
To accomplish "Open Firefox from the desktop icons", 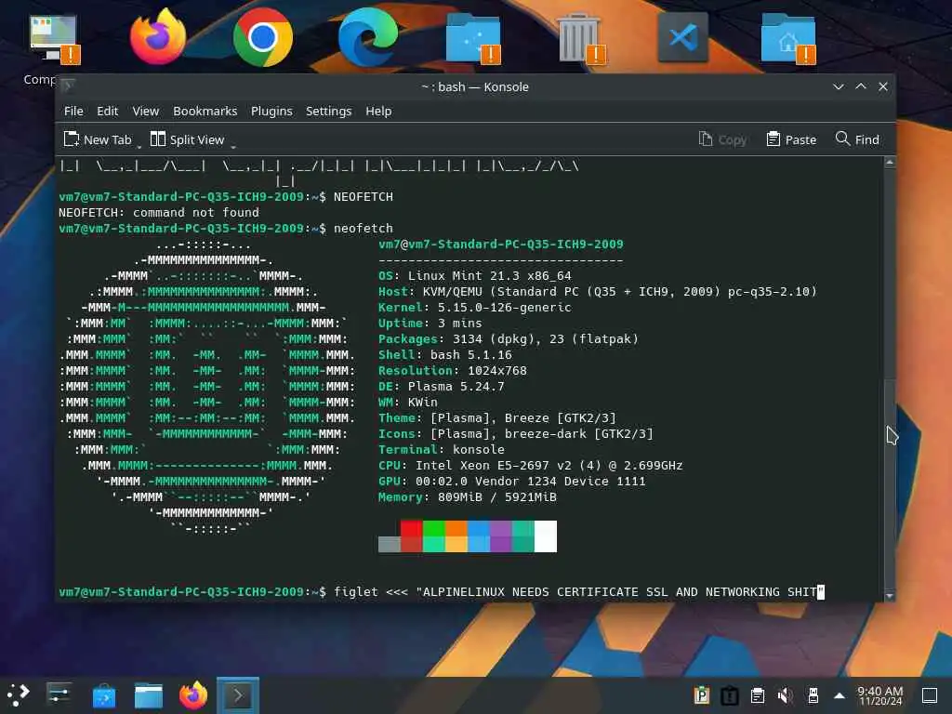I will [158, 37].
